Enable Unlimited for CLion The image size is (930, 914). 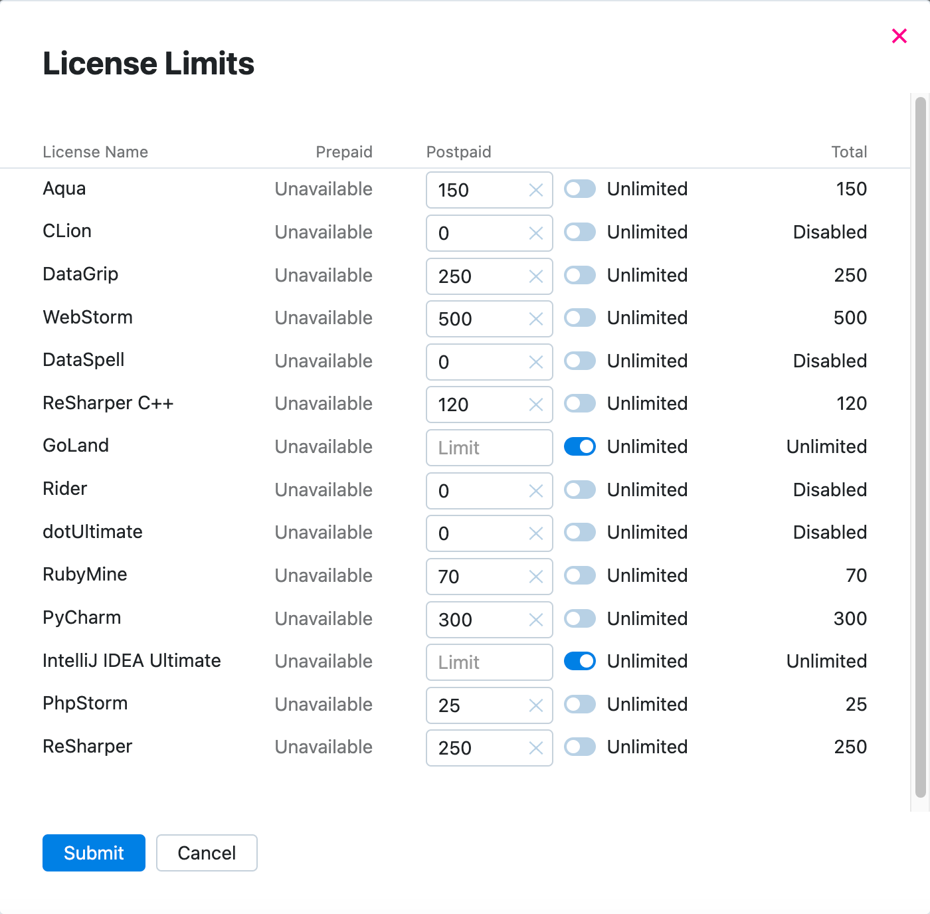pyautogui.click(x=579, y=232)
